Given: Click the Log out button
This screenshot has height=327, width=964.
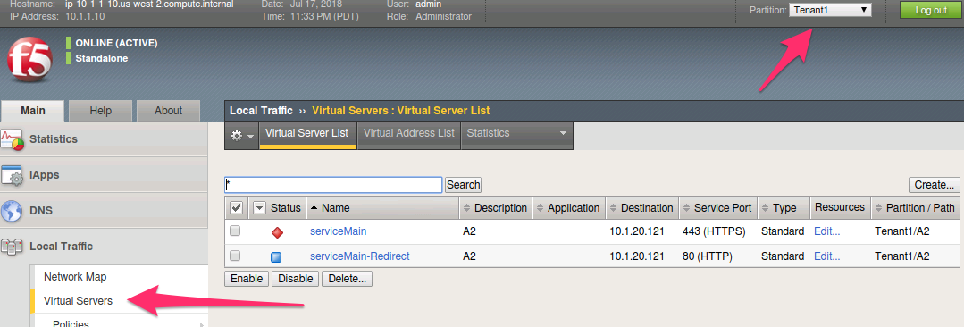Looking at the screenshot, I should [930, 10].
